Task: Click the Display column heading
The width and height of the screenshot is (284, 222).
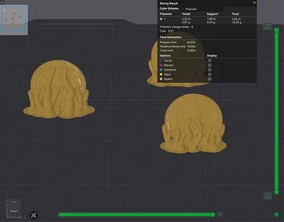Action: pos(212,56)
